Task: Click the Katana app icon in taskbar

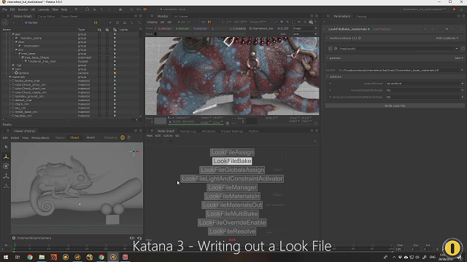Action: tap(113, 257)
